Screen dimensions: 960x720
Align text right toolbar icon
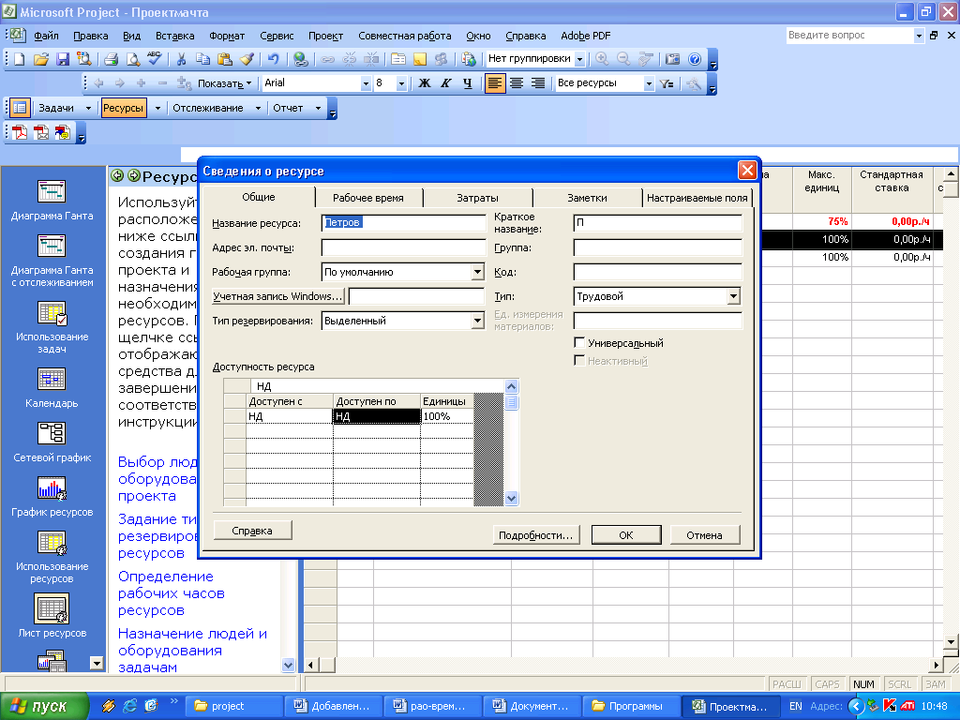tap(537, 83)
